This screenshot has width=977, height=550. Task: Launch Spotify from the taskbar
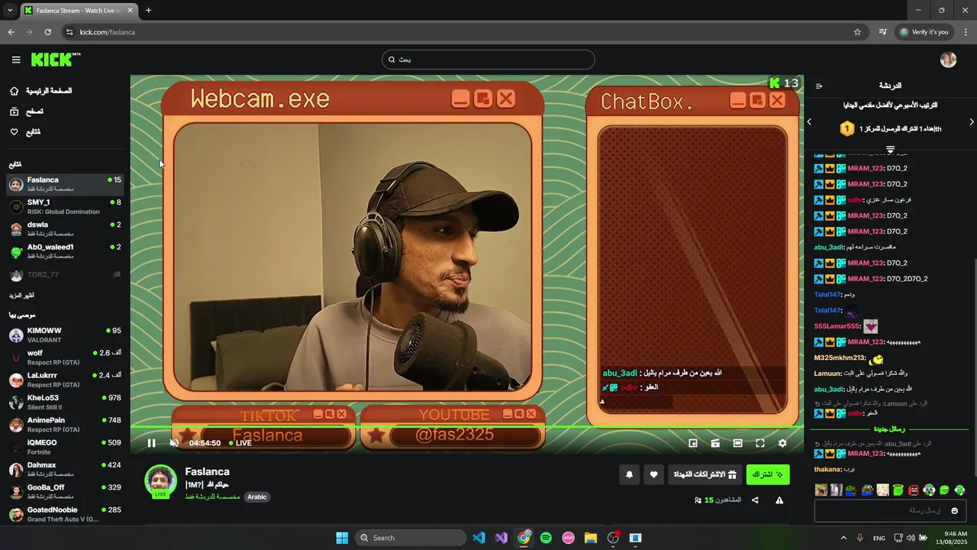[546, 538]
